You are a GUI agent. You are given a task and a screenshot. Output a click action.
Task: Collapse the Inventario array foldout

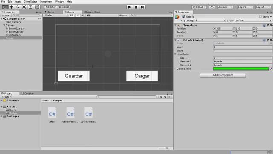point(175,54)
